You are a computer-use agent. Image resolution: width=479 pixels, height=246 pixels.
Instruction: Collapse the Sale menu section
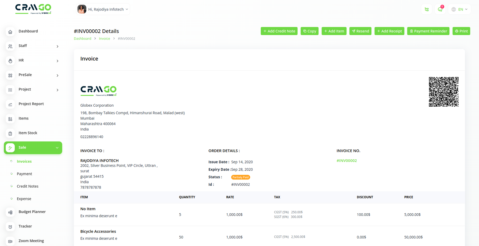[x=57, y=148]
